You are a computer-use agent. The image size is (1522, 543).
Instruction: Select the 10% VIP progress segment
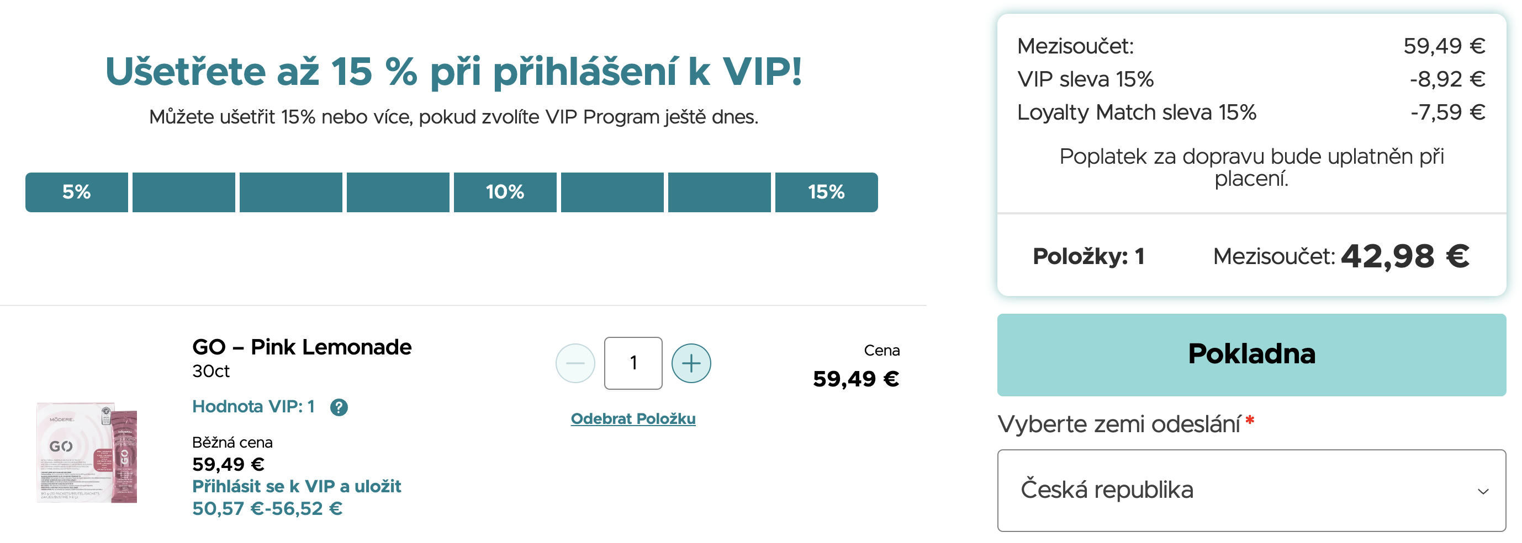[505, 192]
